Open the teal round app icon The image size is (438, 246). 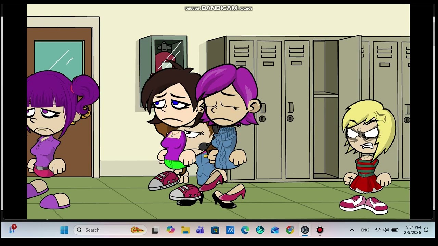click(260, 230)
